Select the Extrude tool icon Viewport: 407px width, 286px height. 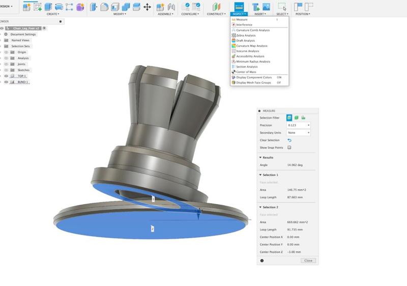pyautogui.click(x=48, y=7)
